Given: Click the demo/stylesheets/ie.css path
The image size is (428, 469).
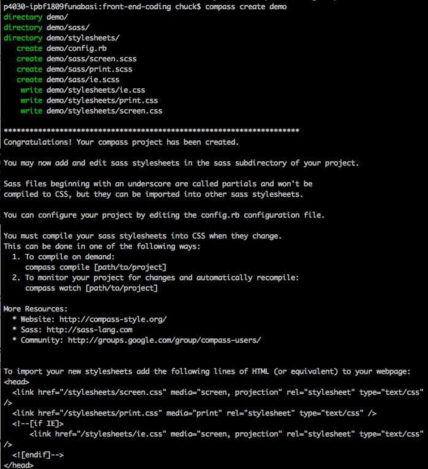Looking at the screenshot, I should (x=96, y=90).
